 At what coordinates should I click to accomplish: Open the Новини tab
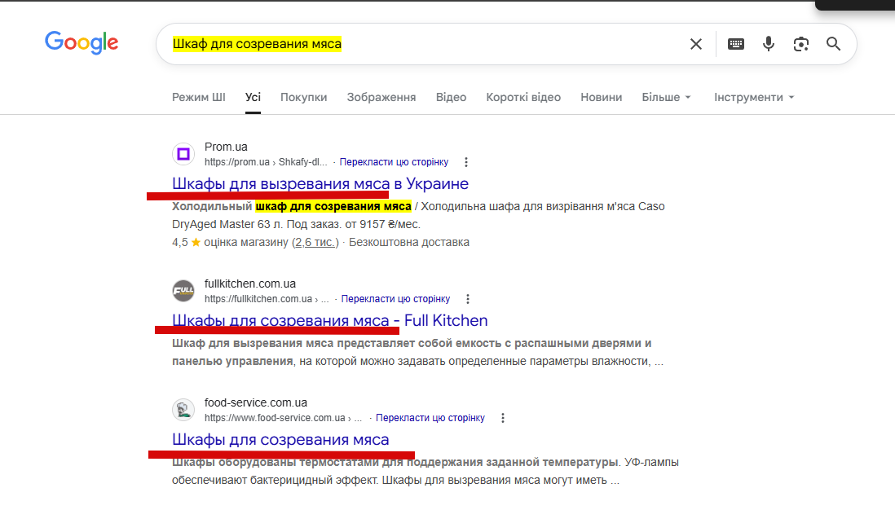pyautogui.click(x=601, y=97)
